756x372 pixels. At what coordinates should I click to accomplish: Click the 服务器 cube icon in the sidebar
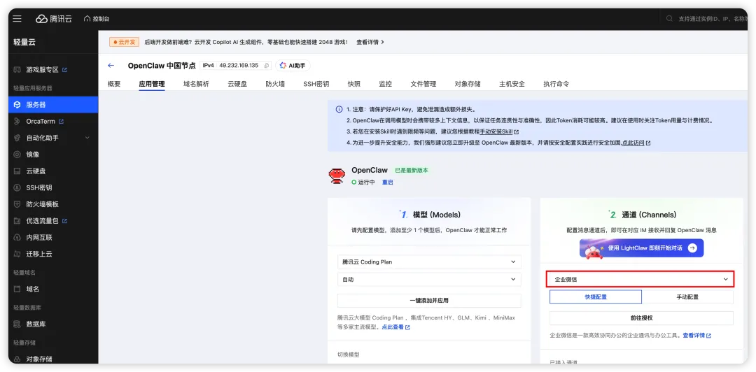pos(17,105)
